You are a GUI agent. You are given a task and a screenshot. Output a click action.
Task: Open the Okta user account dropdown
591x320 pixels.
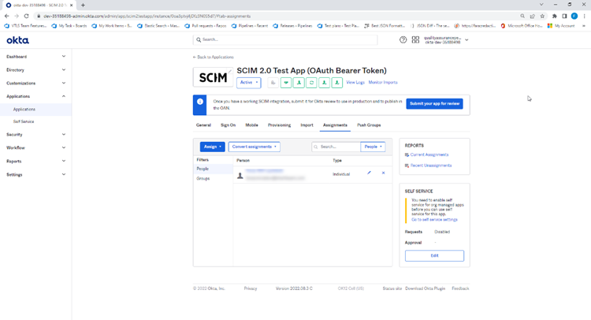pos(446,40)
